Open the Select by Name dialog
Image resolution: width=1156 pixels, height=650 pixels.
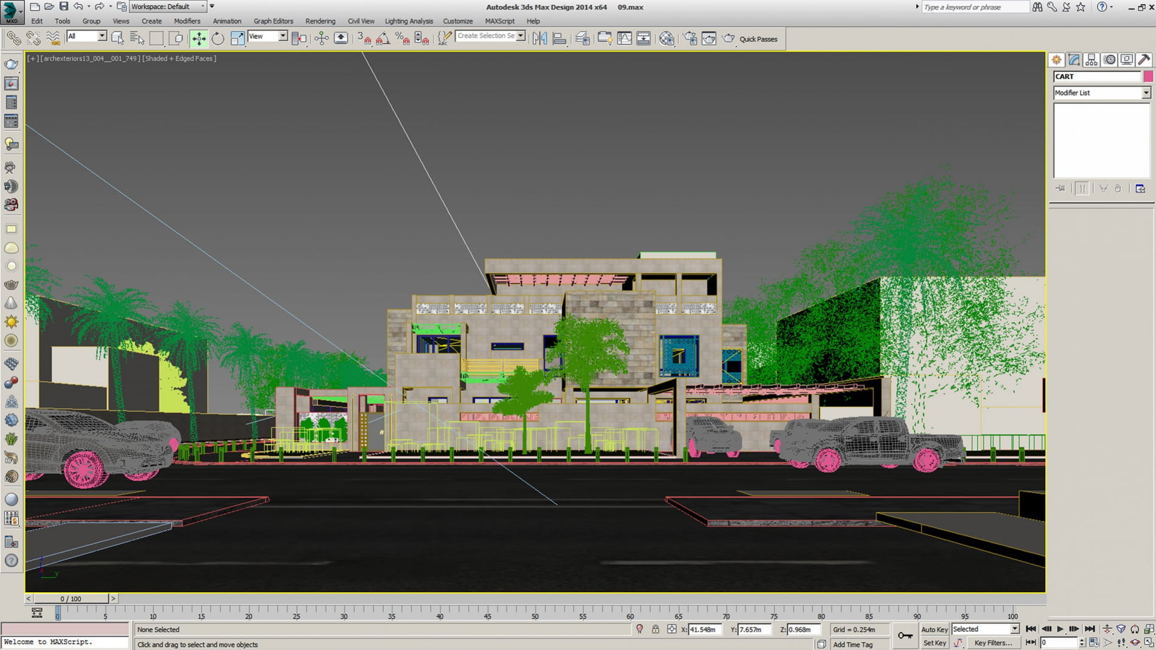click(x=138, y=38)
